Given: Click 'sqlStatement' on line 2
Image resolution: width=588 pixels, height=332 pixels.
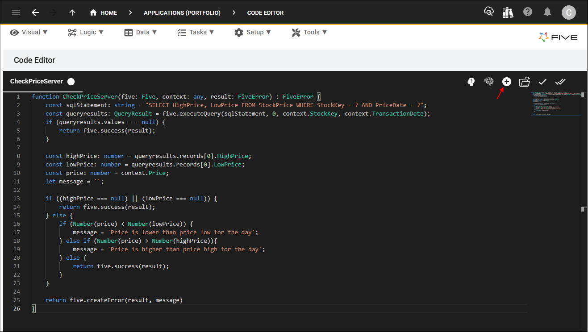Looking at the screenshot, I should click(87, 105).
